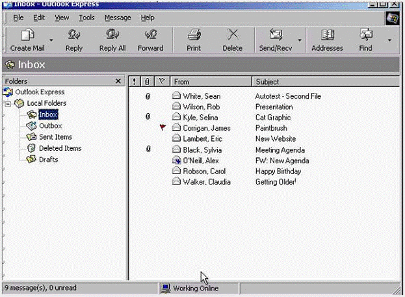Viewport: 405px width, 297px height.
Task: Sort by the Flag column header
Action: [x=162, y=82]
